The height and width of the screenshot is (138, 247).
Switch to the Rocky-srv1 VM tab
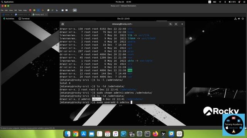[x=39, y=15]
